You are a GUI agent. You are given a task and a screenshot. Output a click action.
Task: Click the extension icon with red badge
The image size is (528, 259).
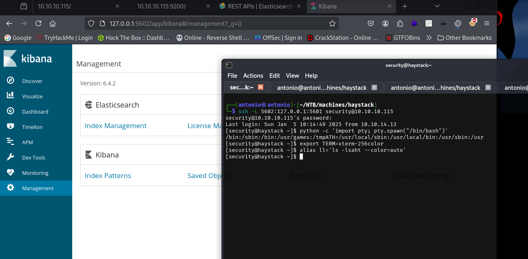click(x=472, y=23)
